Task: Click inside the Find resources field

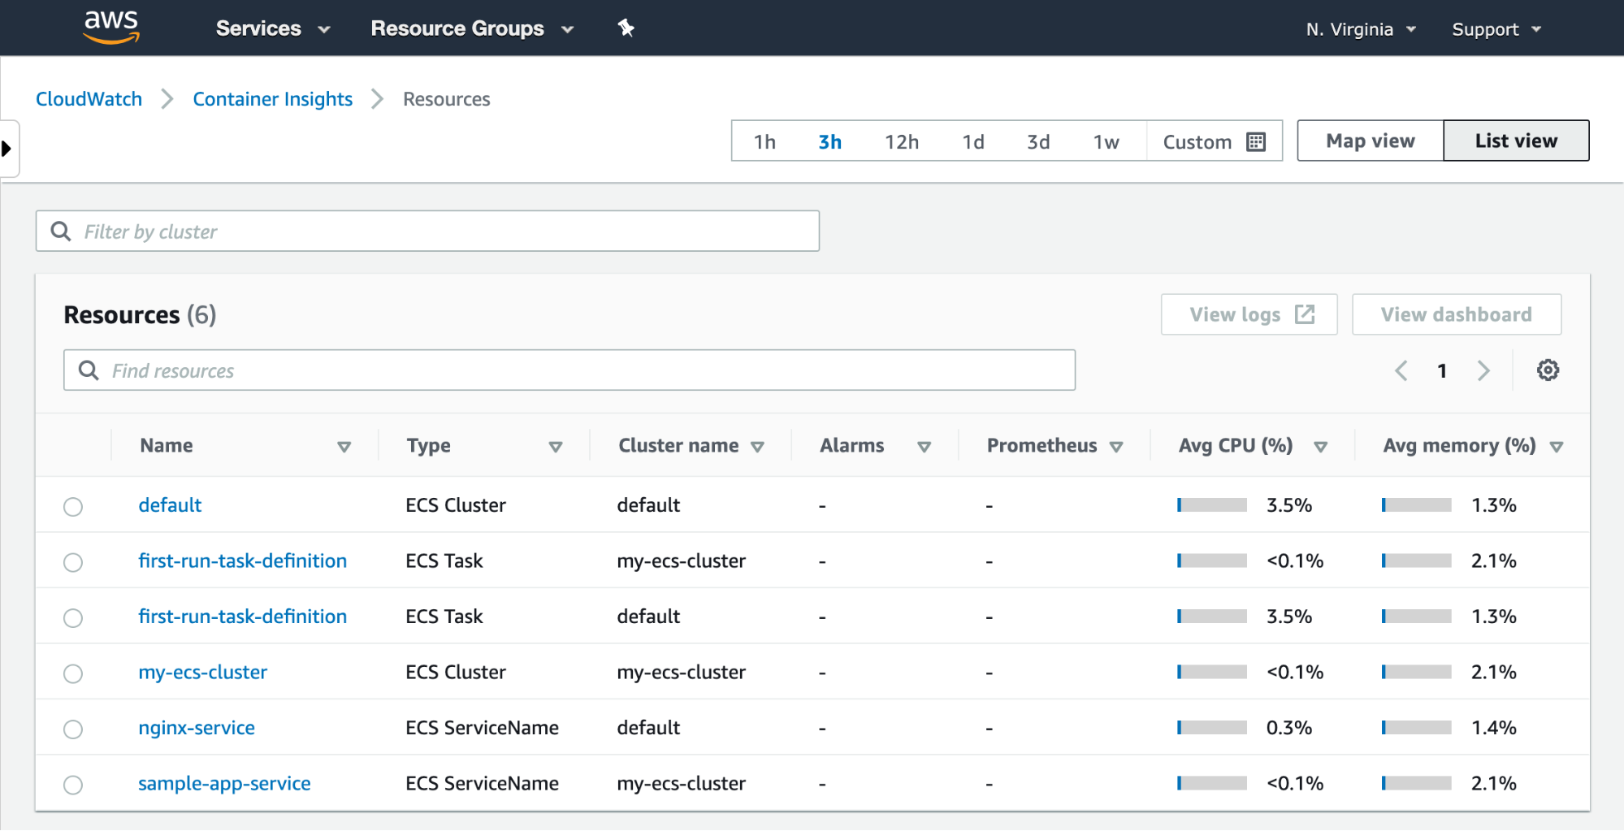Action: click(x=569, y=370)
